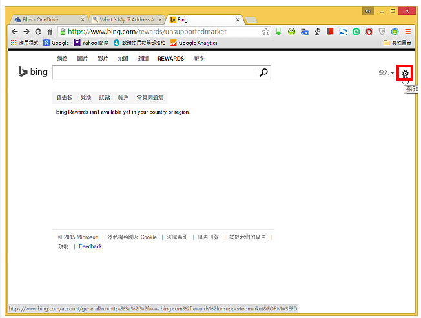The image size is (421, 318).
Task: Open the Yahoo!奇摩 bookmark
Action: 91,43
